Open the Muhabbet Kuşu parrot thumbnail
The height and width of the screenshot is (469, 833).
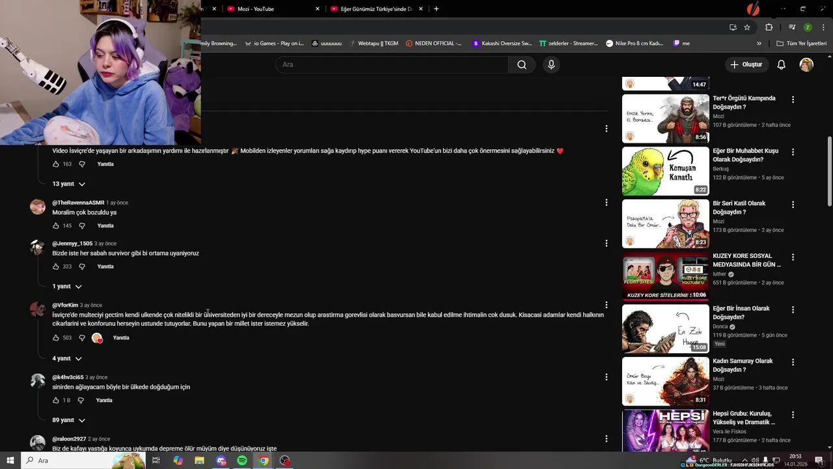[x=666, y=171]
